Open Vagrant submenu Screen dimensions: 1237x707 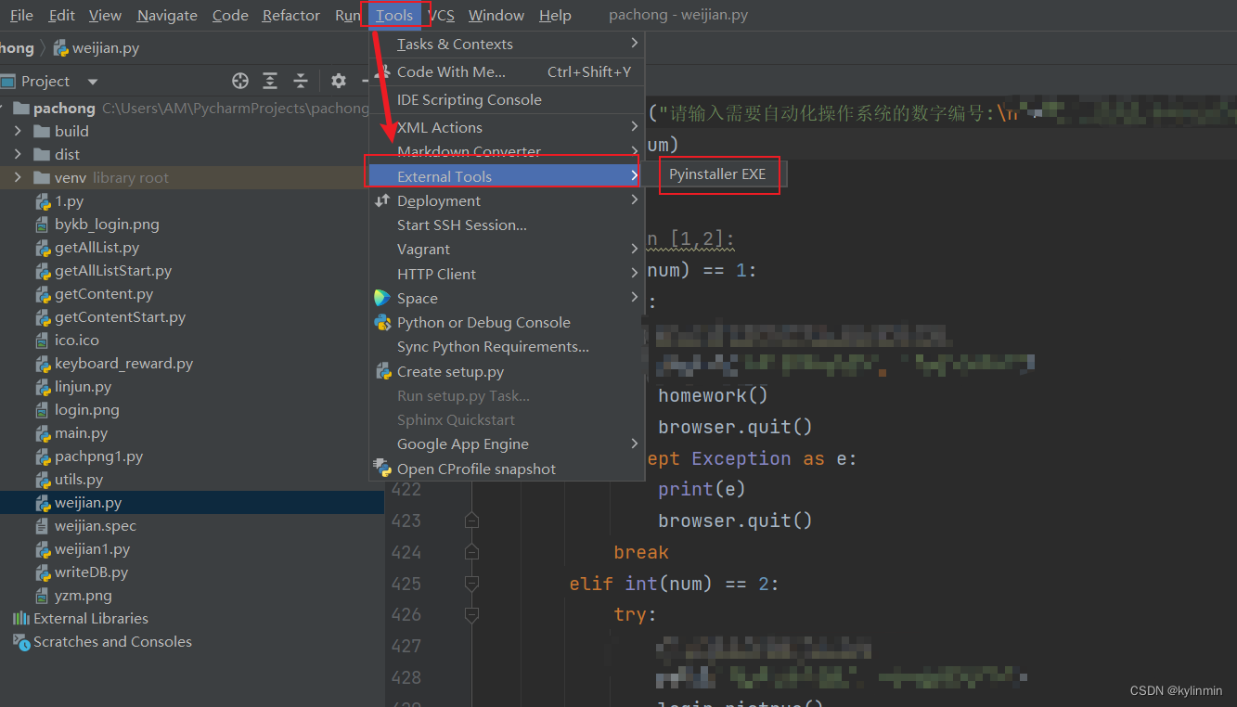click(507, 249)
